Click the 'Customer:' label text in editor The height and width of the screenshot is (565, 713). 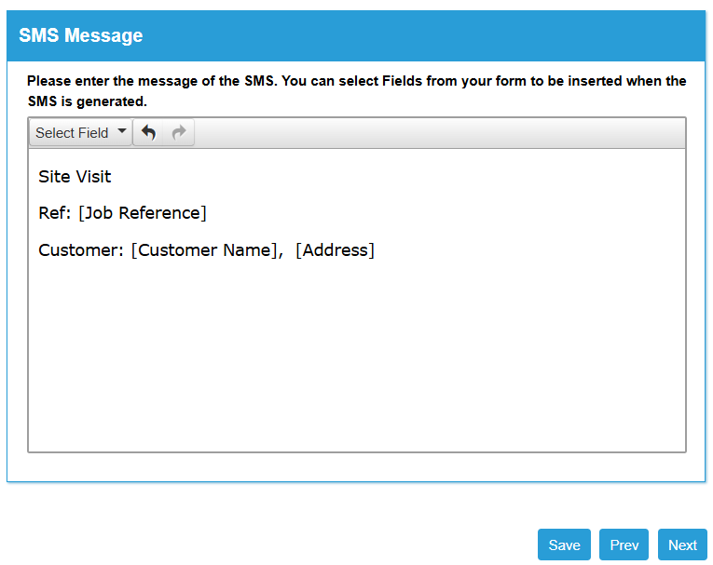point(81,250)
